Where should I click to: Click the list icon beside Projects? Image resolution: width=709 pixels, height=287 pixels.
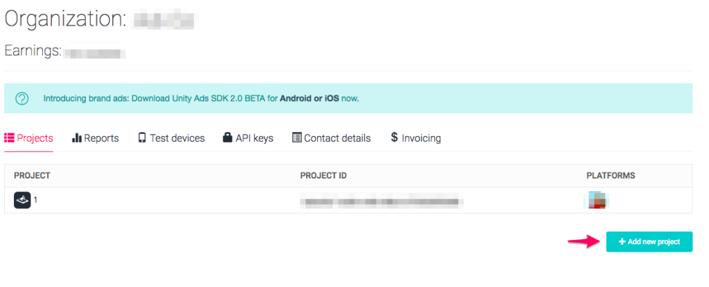[10, 138]
